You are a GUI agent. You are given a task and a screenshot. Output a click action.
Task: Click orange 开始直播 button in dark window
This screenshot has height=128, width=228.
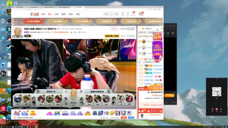[x=169, y=95]
